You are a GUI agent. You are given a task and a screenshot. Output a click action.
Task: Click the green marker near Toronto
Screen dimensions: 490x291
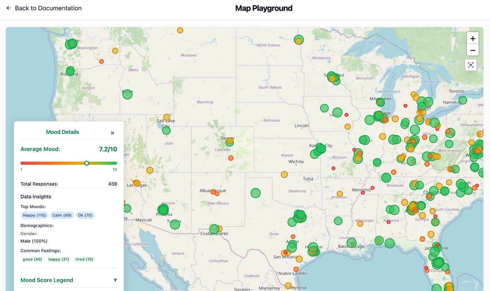coord(463,100)
